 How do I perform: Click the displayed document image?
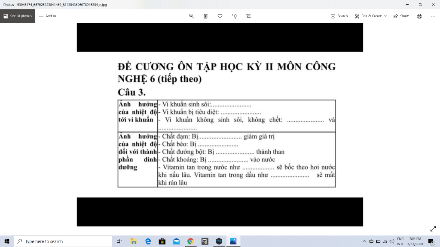click(x=220, y=125)
